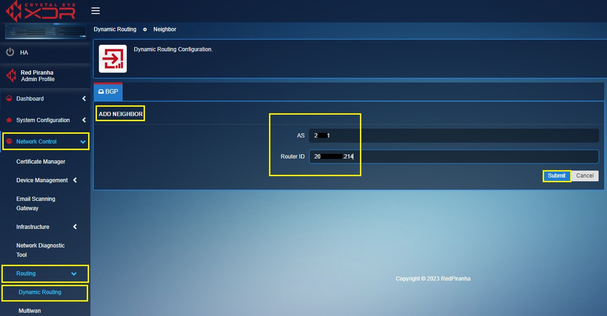Open Infrastructure menu item
Image resolution: width=607 pixels, height=316 pixels.
33,227
